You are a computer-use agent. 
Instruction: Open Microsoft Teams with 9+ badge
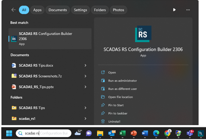click(190, 133)
